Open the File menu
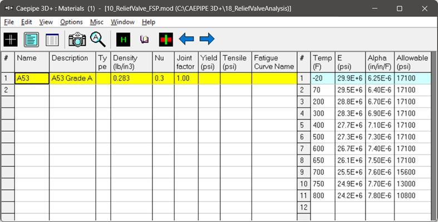Image resolution: width=438 pixels, height=222 pixels. coord(9,22)
